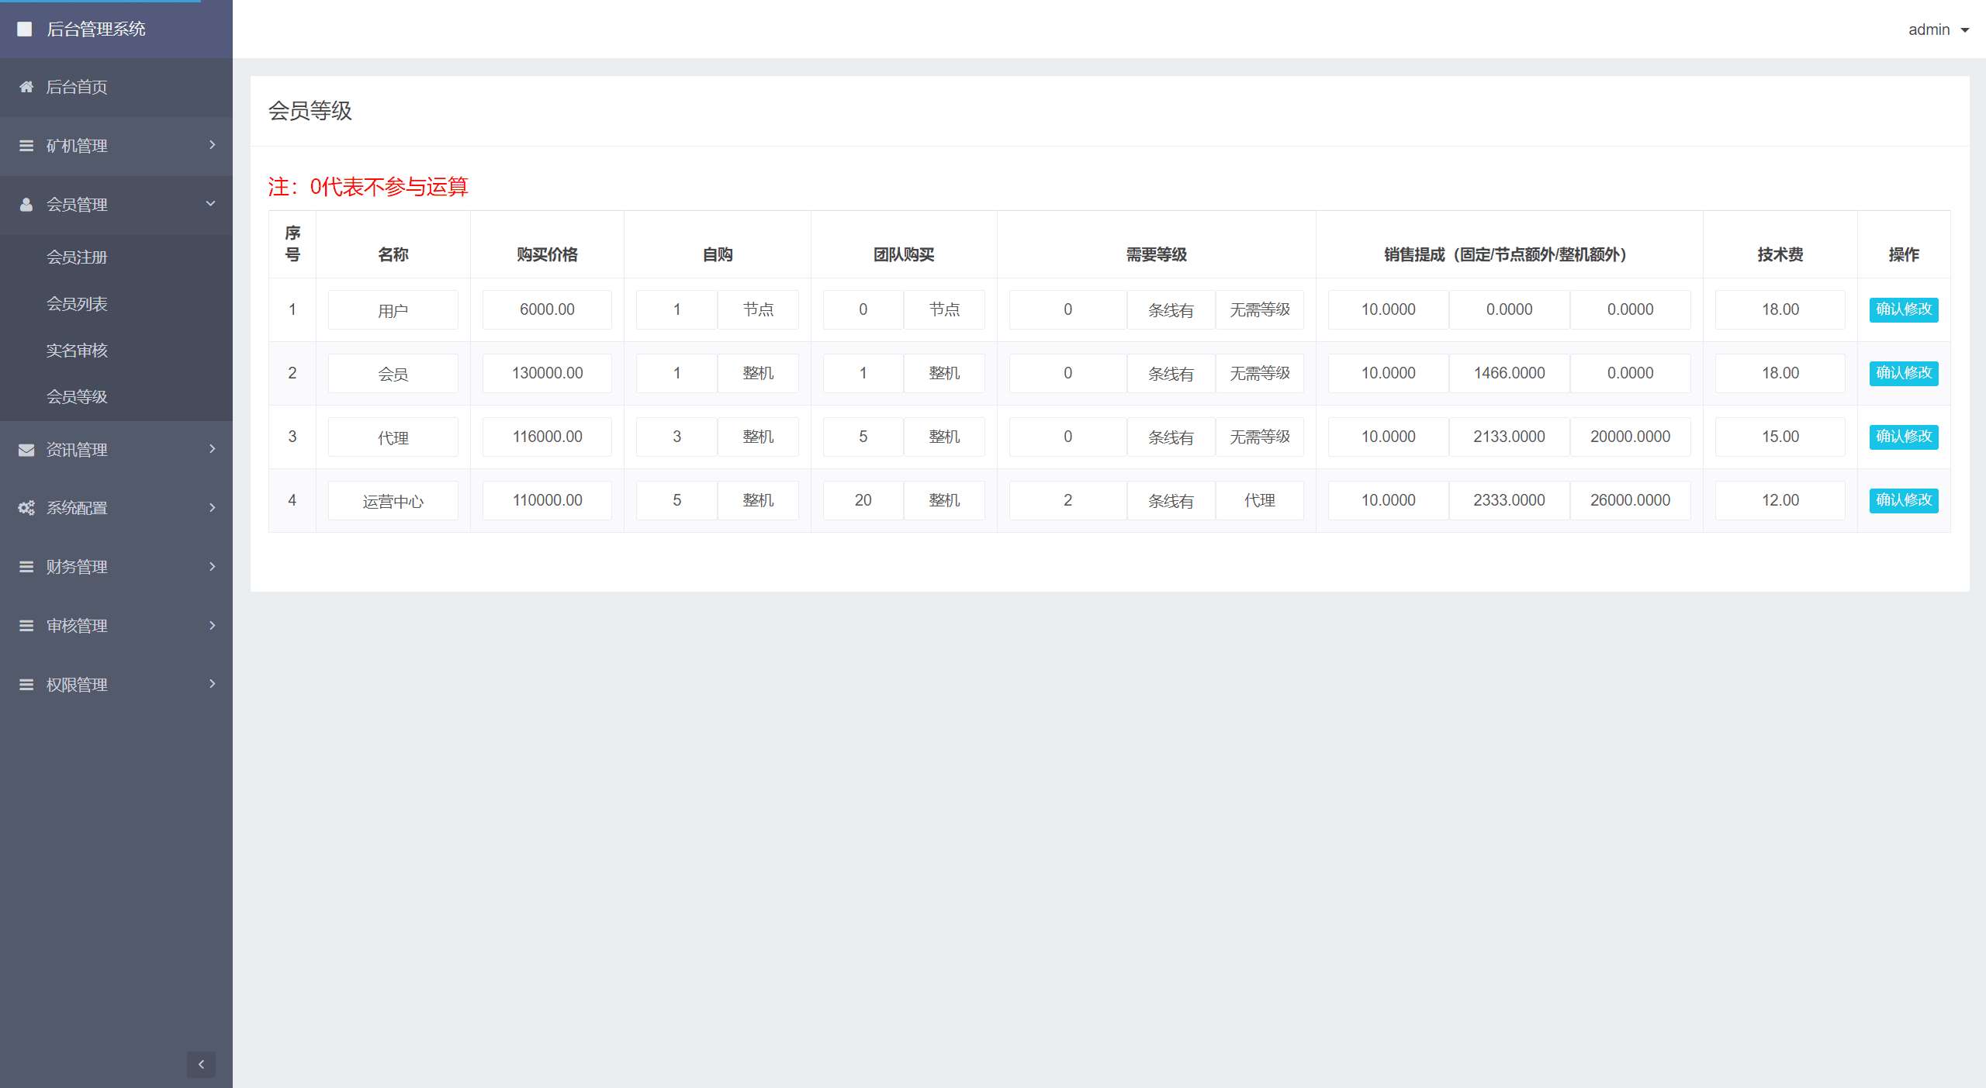Click the envelope icon next to 资讯管理
1986x1088 pixels.
point(26,450)
